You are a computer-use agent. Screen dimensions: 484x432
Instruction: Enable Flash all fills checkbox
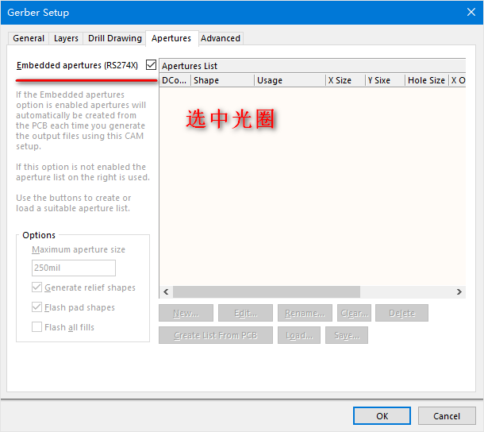pos(37,327)
